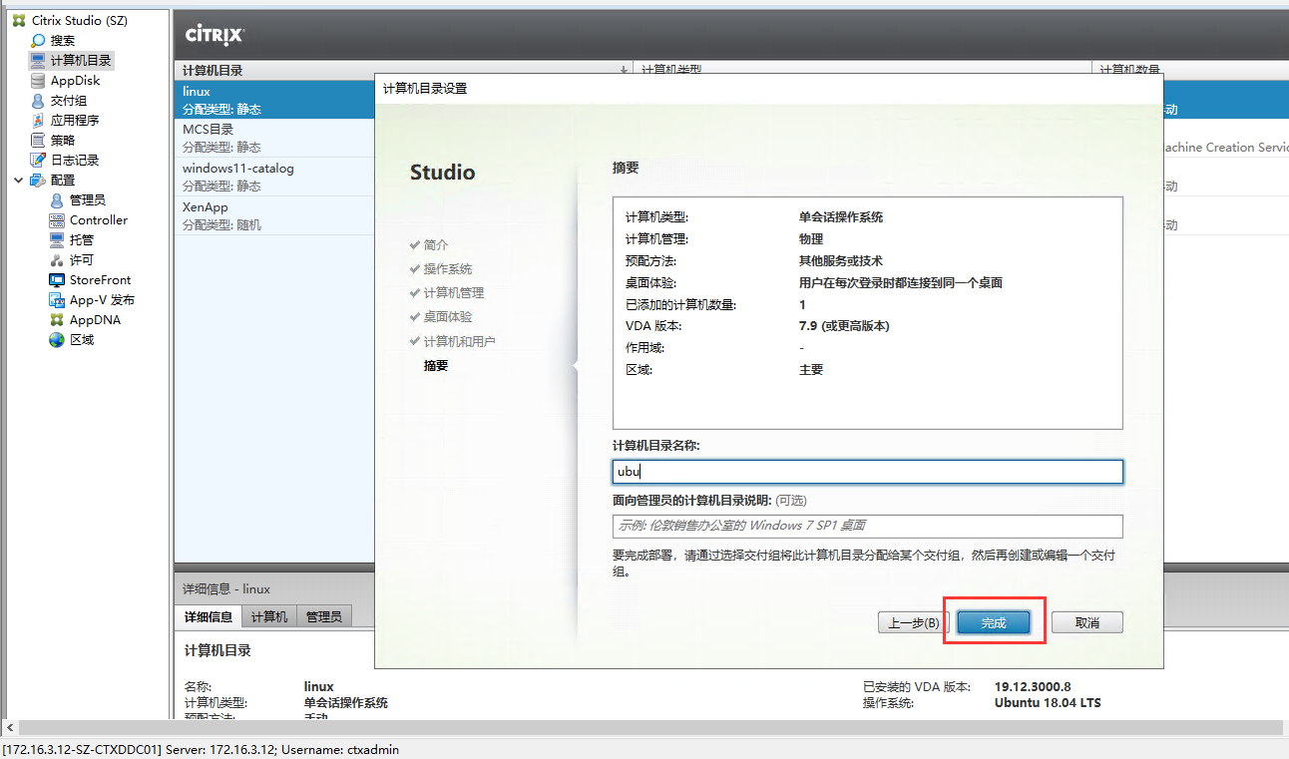Click the AppDisk icon in navigation pane
1289x759 pixels.
coord(38,80)
